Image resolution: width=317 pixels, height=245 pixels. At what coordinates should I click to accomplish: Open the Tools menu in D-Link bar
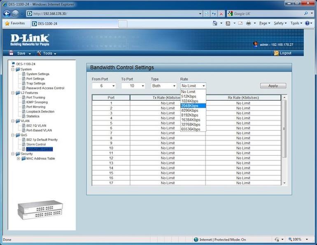coord(47,53)
